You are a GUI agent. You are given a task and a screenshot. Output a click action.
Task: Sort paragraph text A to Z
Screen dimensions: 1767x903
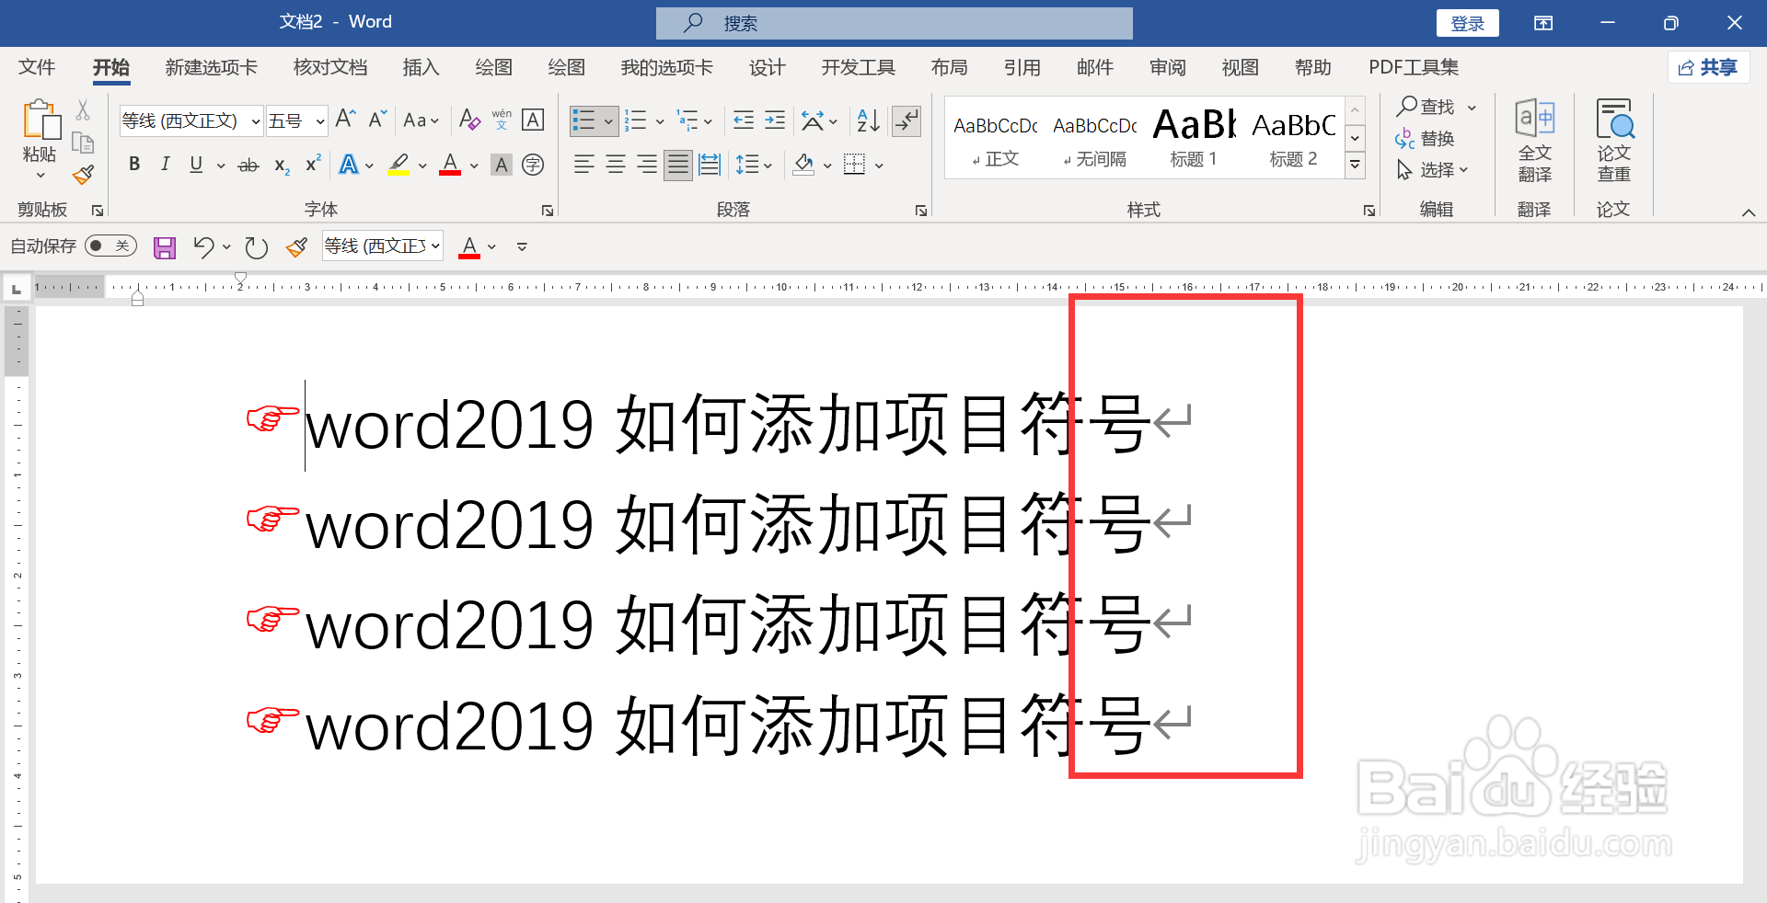[x=868, y=120]
